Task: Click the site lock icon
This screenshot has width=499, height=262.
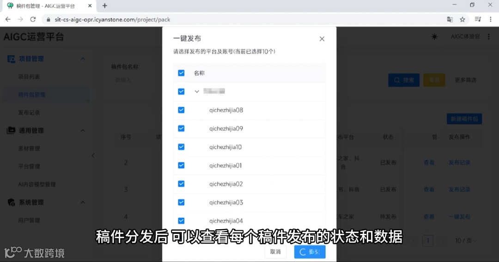Action: coord(49,20)
